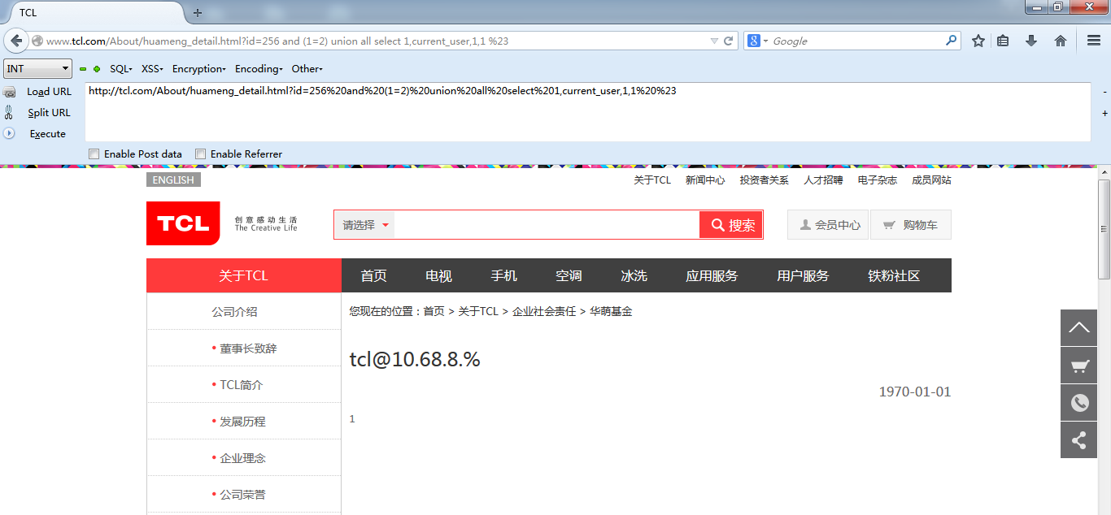Open 公司介绍 in the sidebar

tap(235, 312)
